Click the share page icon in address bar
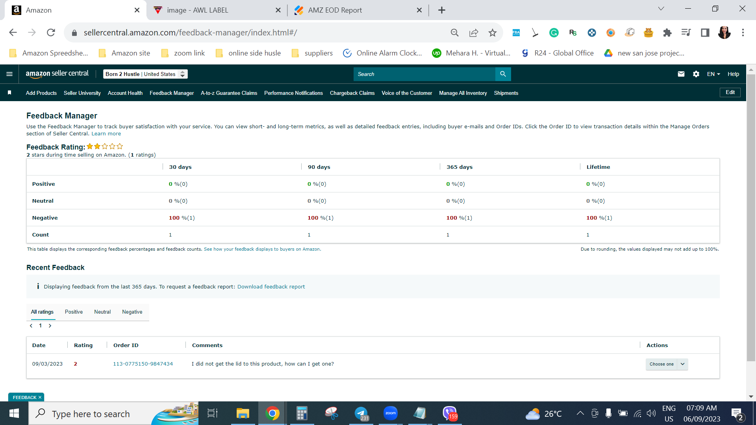 (474, 33)
